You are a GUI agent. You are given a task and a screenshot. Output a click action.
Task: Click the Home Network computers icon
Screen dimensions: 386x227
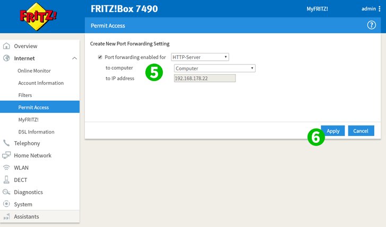(6, 155)
